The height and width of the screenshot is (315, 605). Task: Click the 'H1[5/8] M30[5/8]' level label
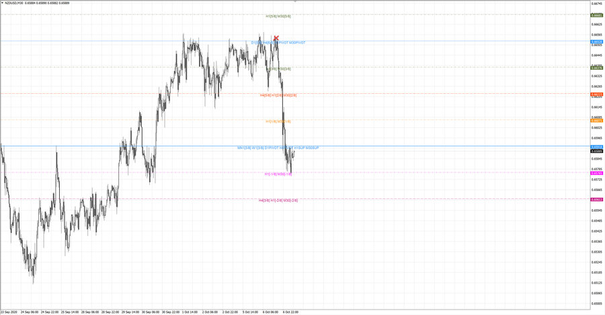tap(278, 17)
